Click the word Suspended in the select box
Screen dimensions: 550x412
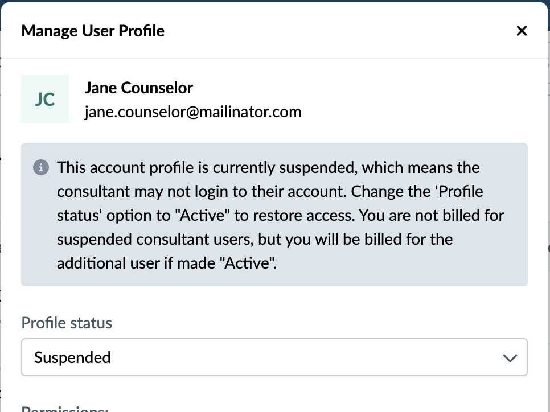72,357
